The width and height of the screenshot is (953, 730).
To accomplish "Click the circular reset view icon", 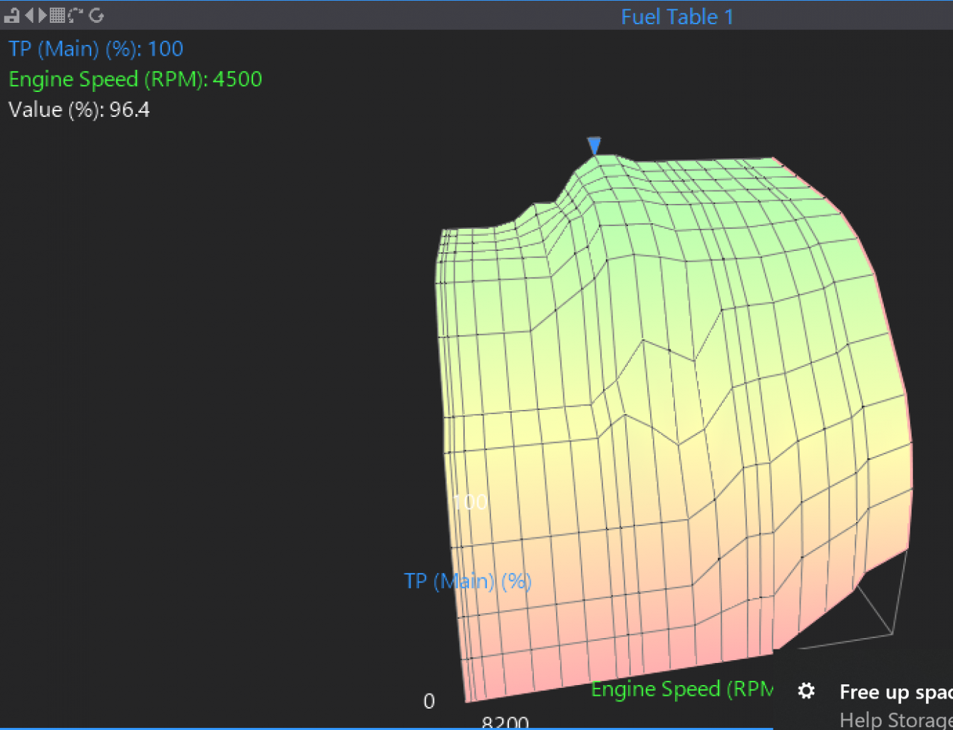I will pos(96,15).
